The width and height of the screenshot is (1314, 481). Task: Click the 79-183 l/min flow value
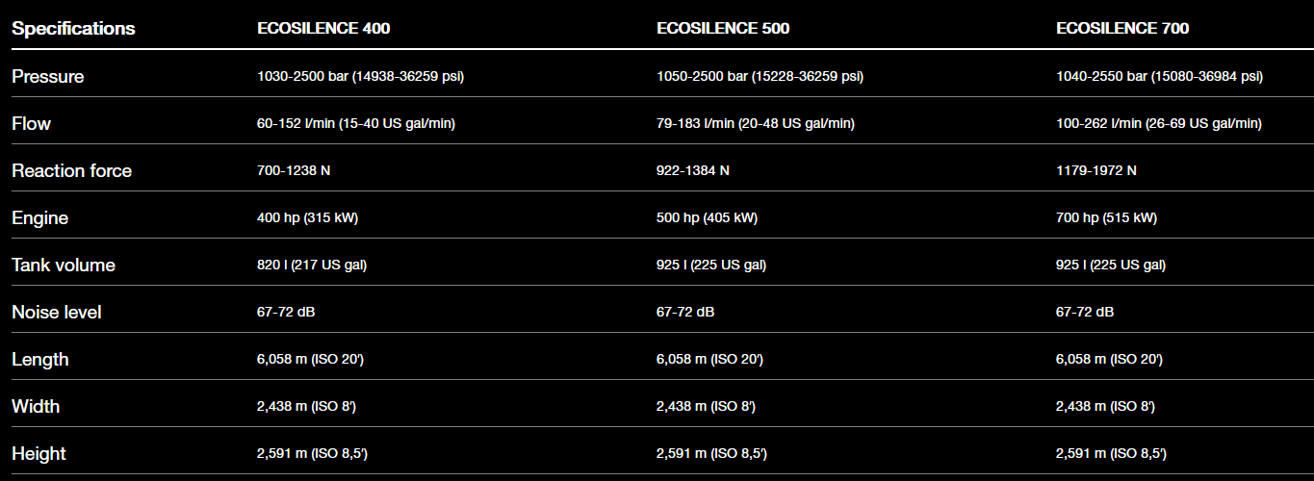pos(755,124)
